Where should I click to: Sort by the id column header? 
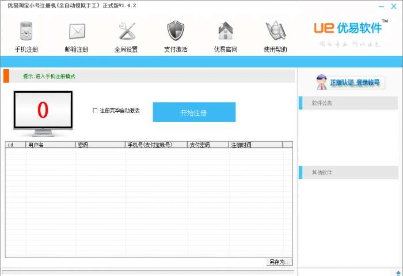pos(16,145)
